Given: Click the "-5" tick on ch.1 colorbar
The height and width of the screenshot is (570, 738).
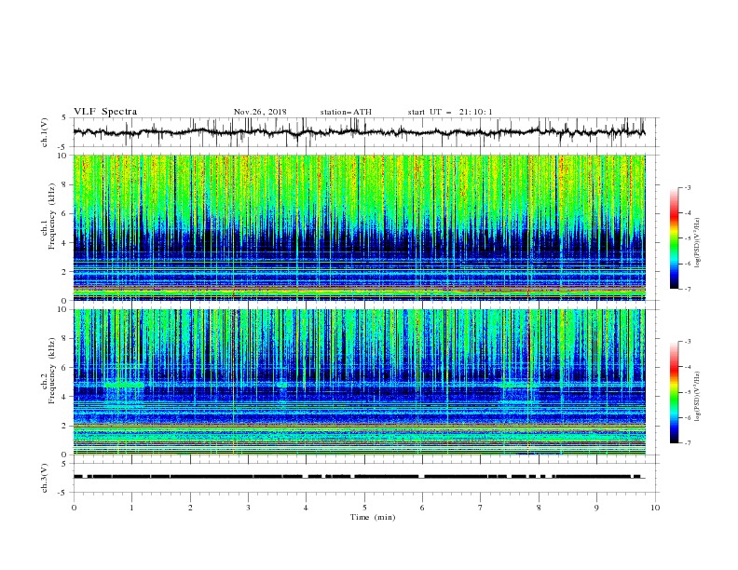Looking at the screenshot, I should (688, 238).
